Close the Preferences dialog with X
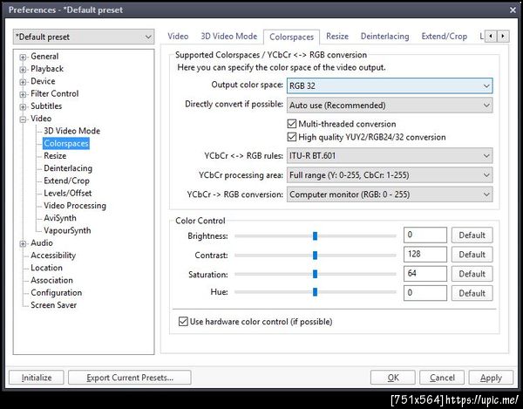The width and height of the screenshot is (523, 409). (513, 10)
